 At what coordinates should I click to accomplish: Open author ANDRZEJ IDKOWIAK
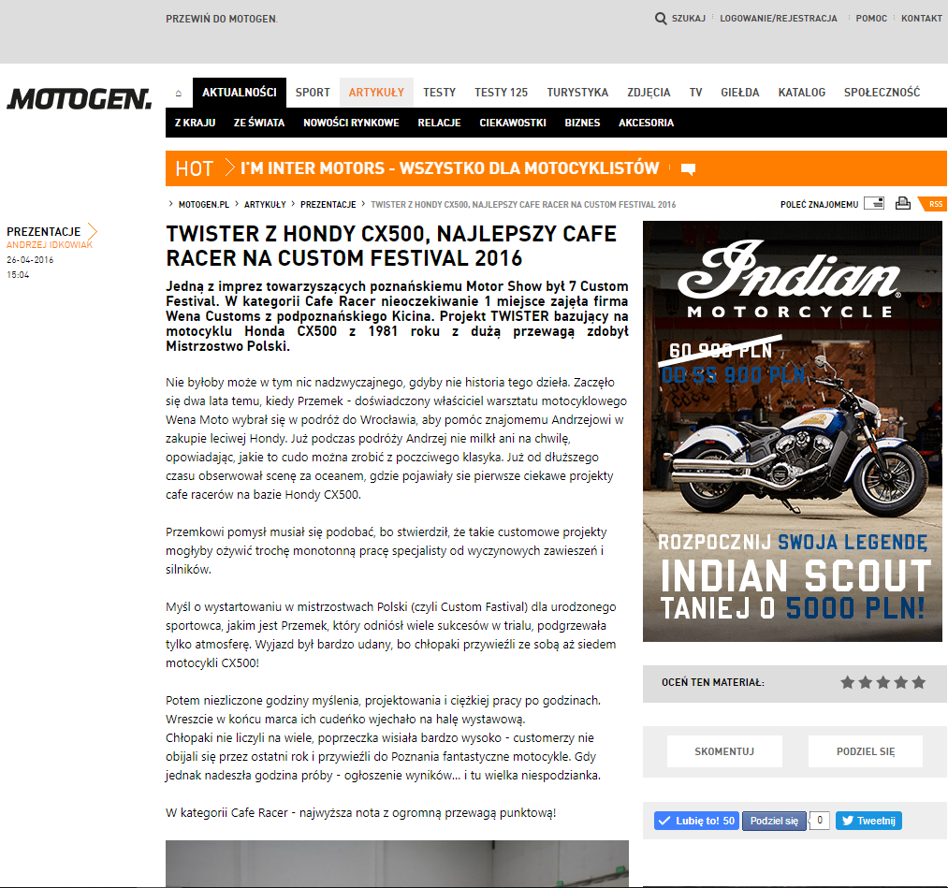point(50,245)
